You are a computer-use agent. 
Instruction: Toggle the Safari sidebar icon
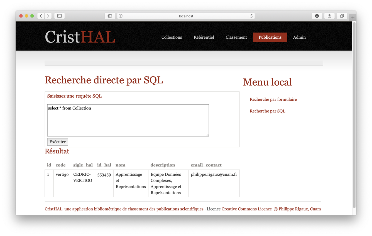point(60,16)
